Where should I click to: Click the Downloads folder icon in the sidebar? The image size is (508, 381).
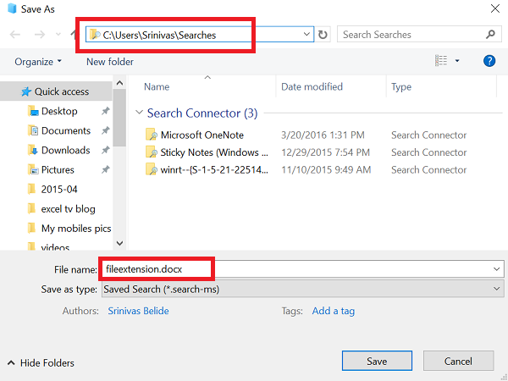tap(33, 150)
